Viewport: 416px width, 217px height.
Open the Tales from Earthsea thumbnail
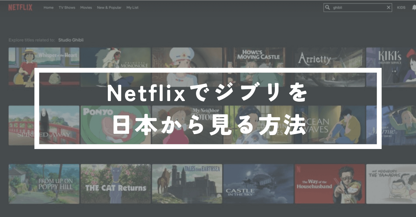click(187, 184)
